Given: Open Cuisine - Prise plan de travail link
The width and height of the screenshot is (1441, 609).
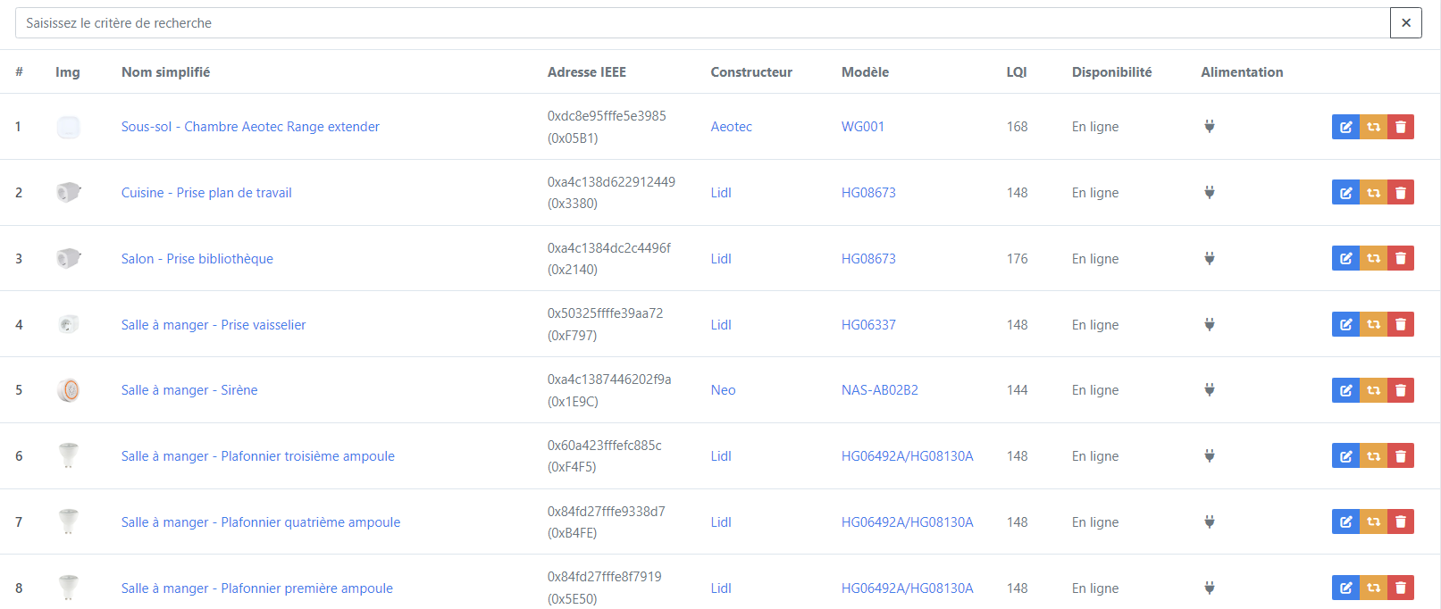Looking at the screenshot, I should point(206,193).
